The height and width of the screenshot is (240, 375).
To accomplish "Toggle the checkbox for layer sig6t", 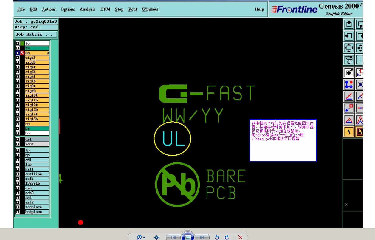I will pos(18,77).
